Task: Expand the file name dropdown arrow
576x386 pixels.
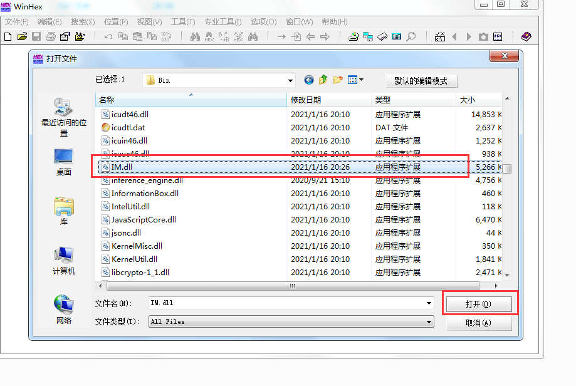Action: click(x=429, y=303)
